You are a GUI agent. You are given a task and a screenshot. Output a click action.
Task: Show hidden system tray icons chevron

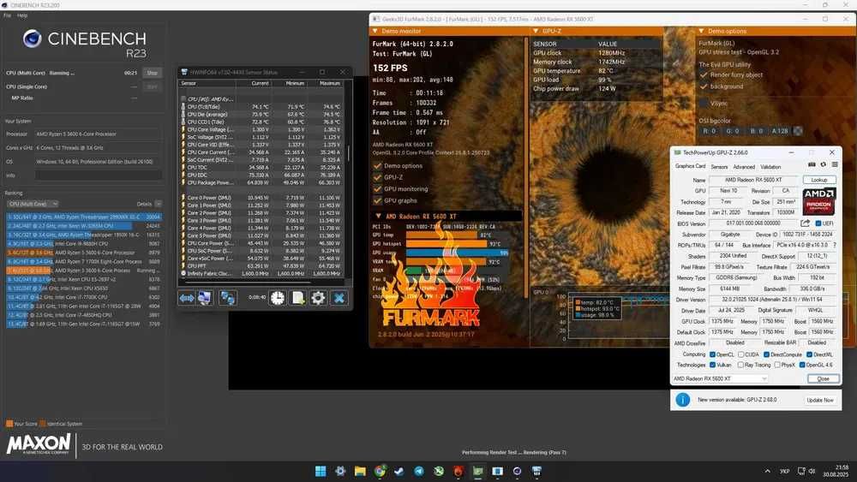[767, 471]
